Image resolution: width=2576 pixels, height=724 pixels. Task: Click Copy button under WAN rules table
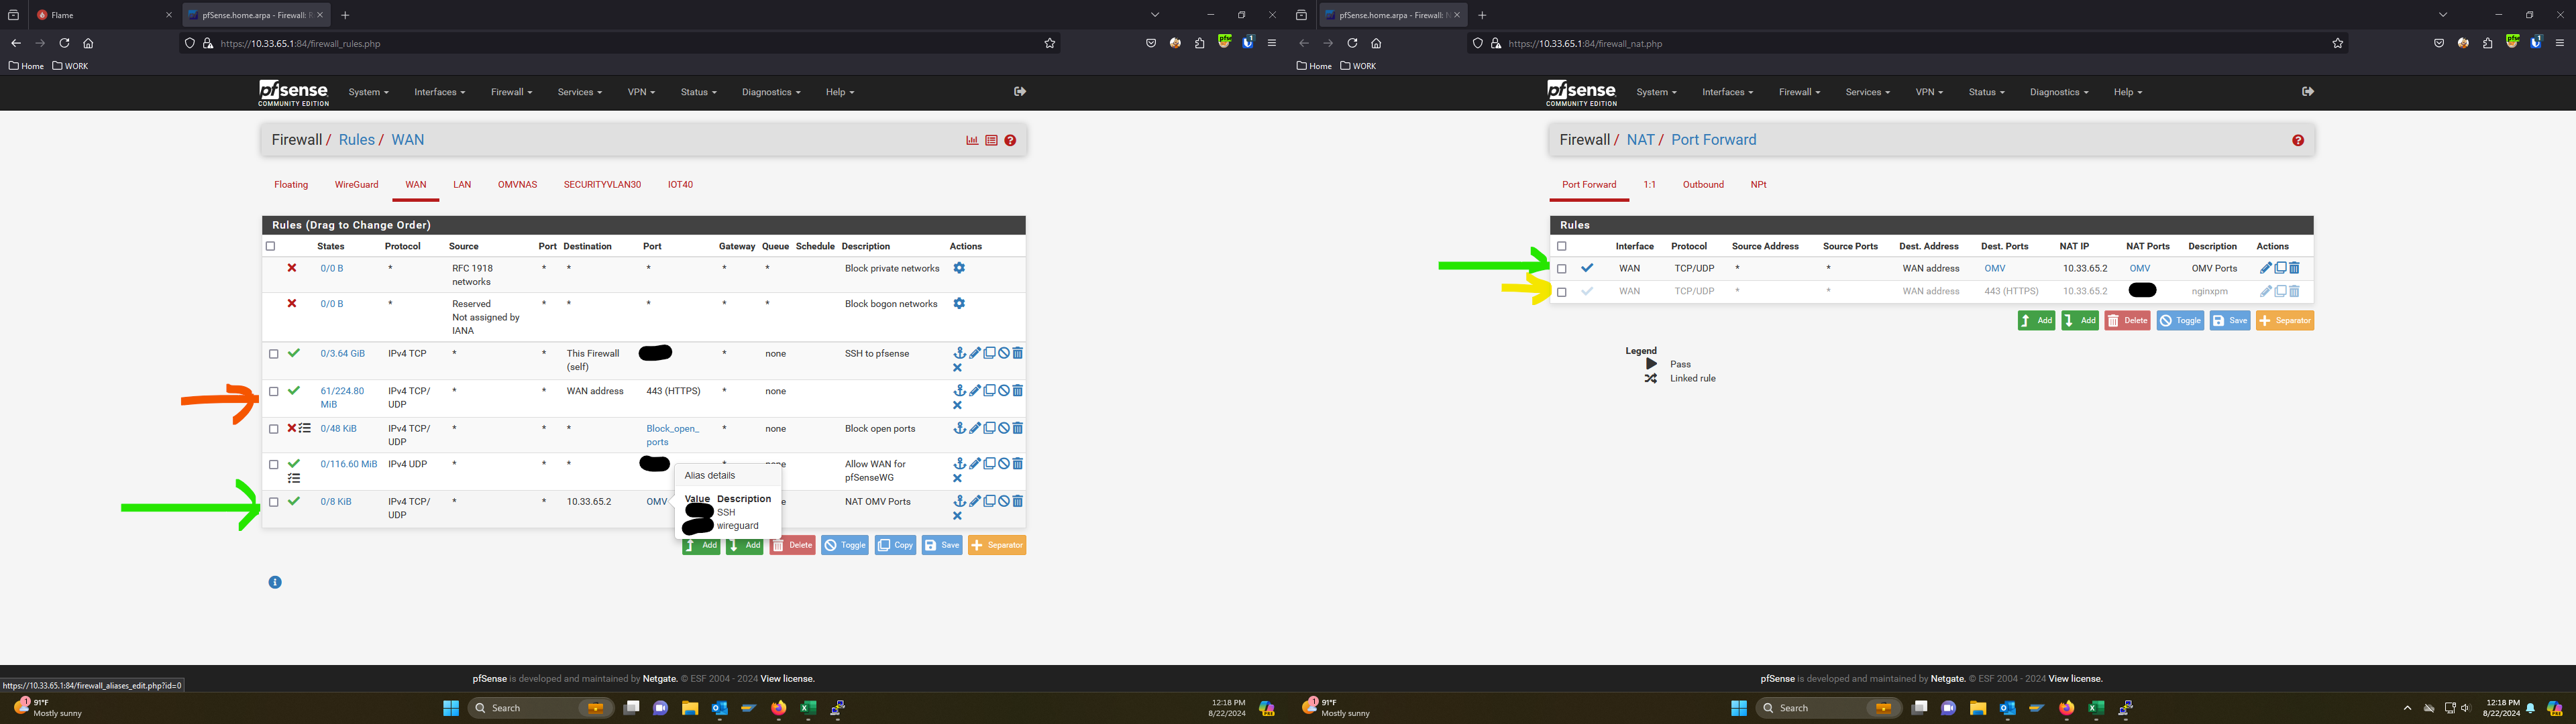[896, 545]
